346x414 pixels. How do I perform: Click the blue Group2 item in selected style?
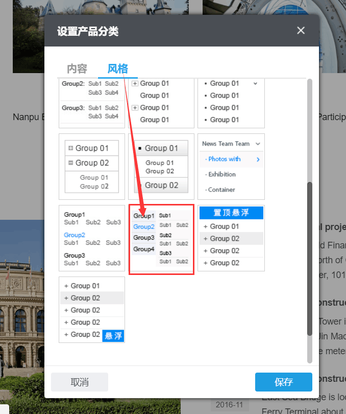click(x=143, y=226)
